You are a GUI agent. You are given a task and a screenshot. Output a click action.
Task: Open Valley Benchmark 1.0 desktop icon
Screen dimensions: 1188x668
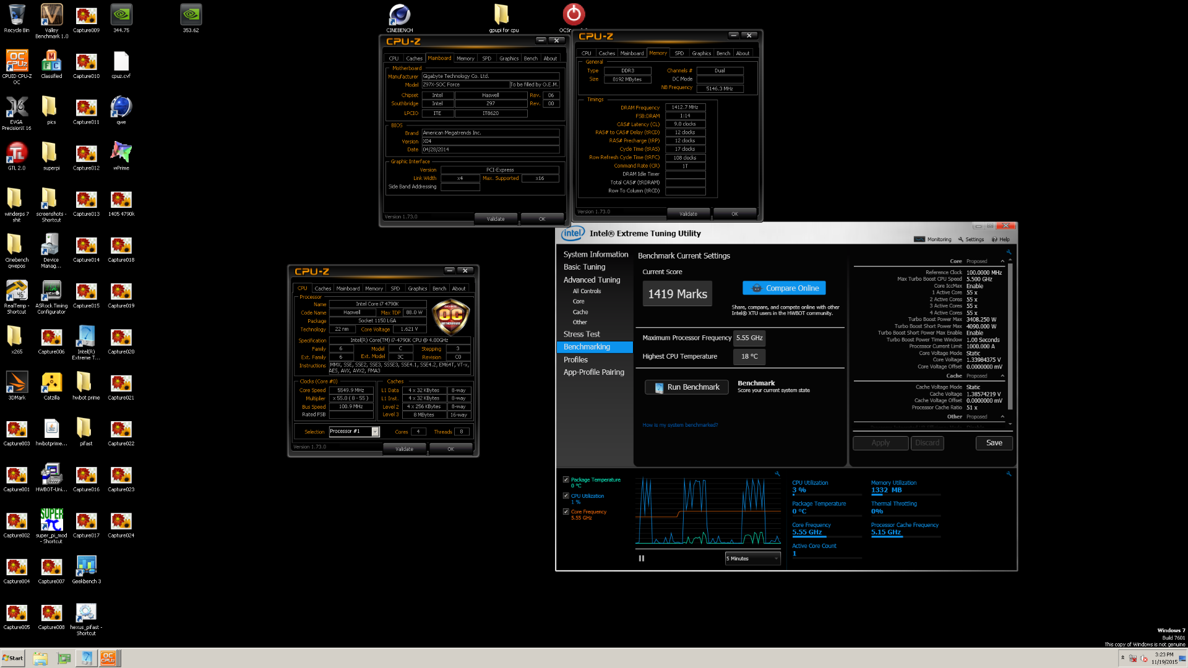(51, 20)
